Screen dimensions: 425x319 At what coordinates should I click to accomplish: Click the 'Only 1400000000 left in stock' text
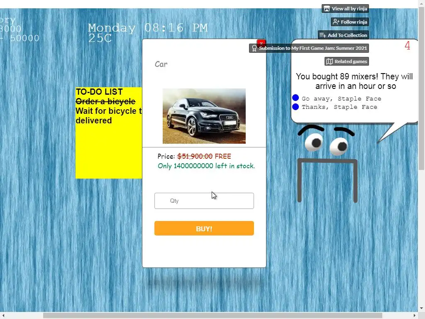click(206, 166)
